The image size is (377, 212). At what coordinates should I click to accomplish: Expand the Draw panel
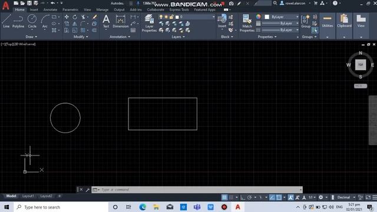coord(31,37)
